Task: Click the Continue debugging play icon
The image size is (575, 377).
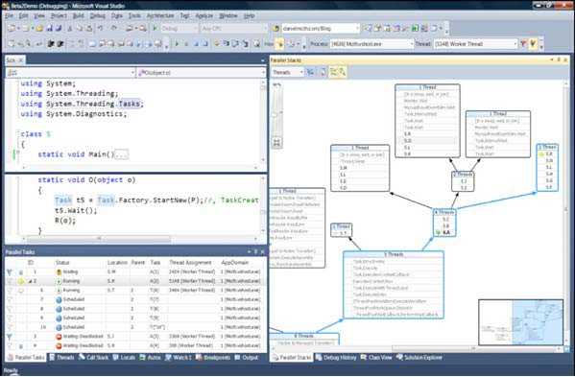Action: [177, 44]
